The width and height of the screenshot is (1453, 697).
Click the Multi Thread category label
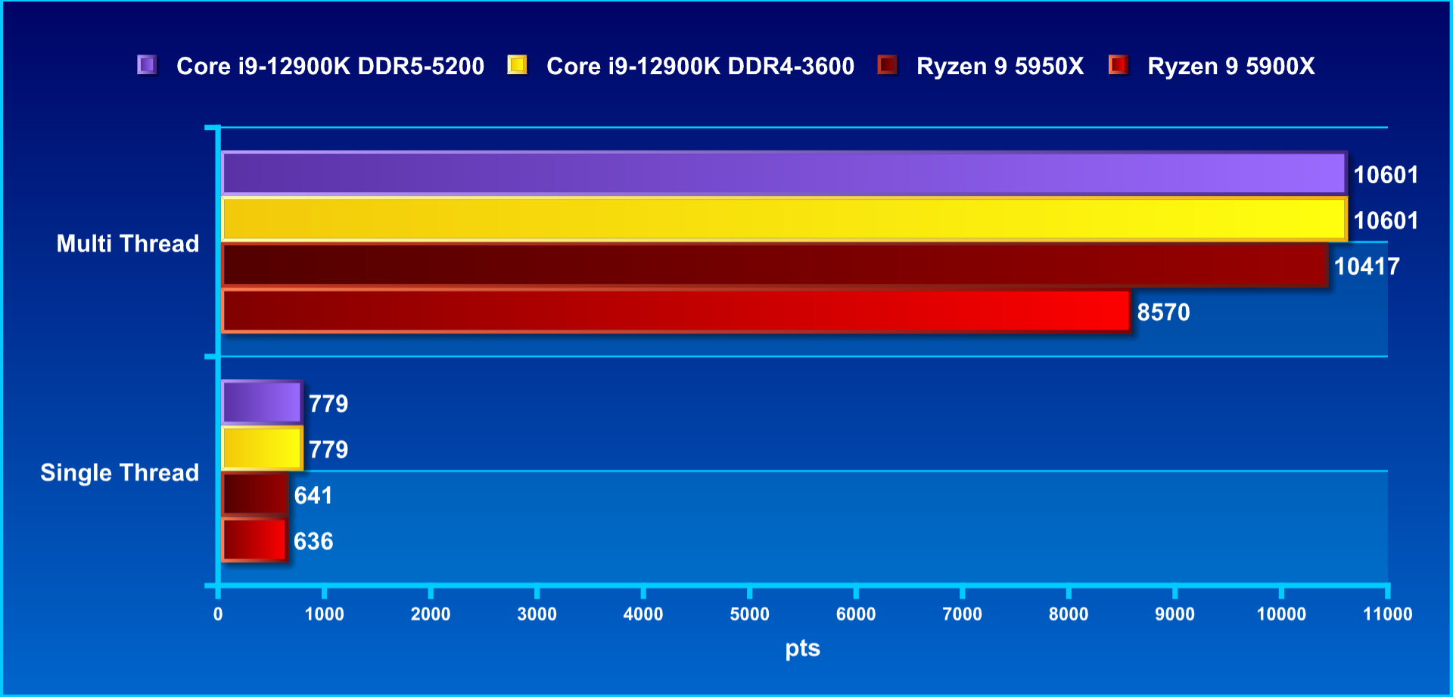[128, 244]
